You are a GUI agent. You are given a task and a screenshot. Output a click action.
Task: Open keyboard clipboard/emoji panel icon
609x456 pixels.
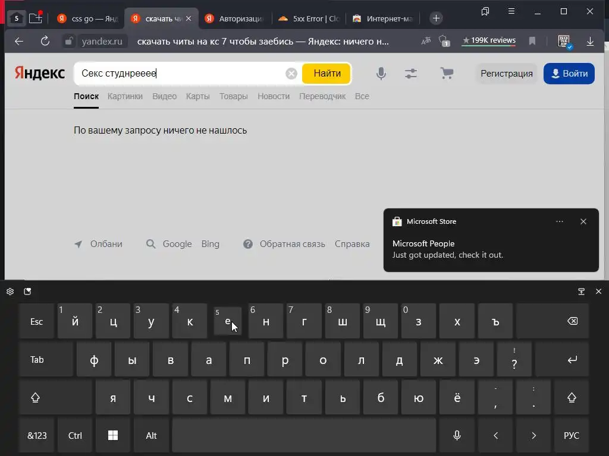pos(27,292)
